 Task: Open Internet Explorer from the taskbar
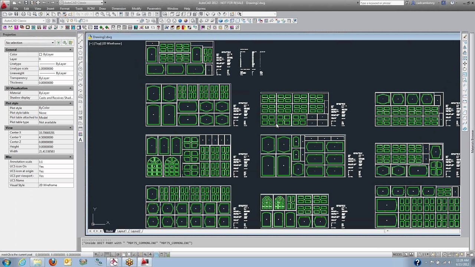[22, 262]
